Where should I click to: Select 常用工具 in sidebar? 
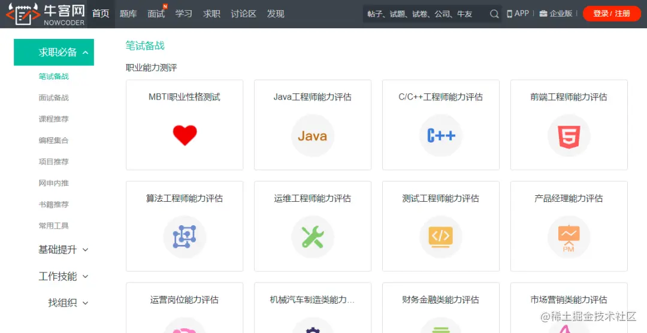click(54, 226)
